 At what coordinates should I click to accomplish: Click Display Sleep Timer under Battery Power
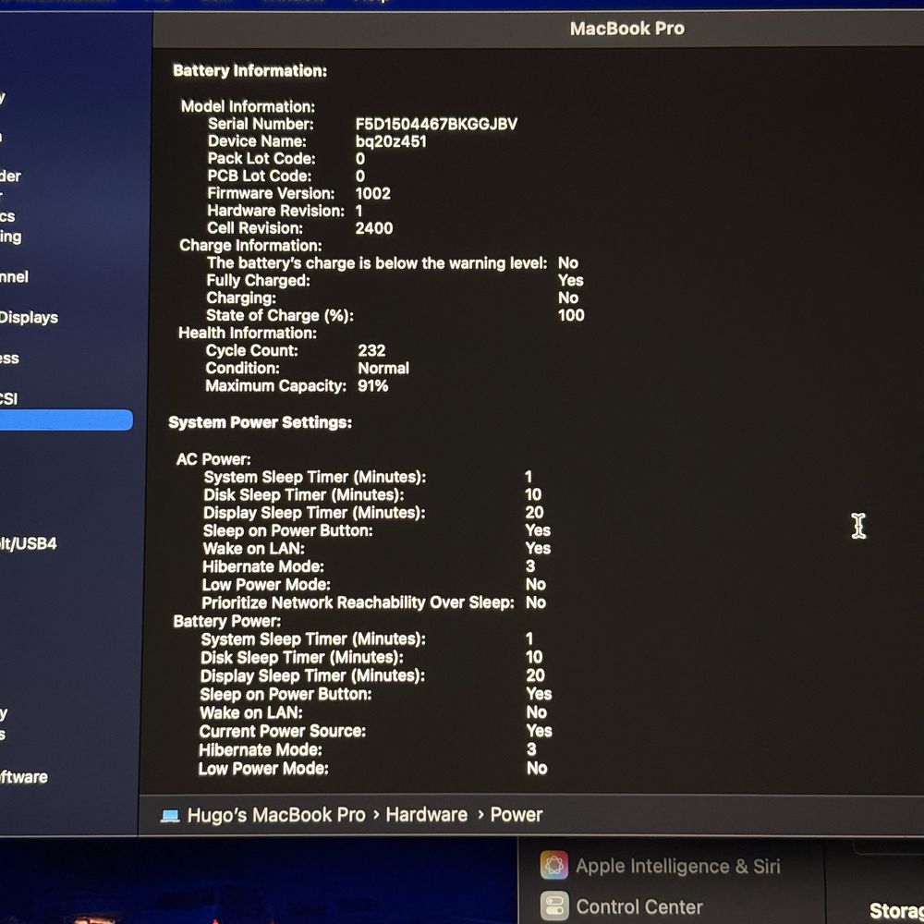(x=312, y=676)
